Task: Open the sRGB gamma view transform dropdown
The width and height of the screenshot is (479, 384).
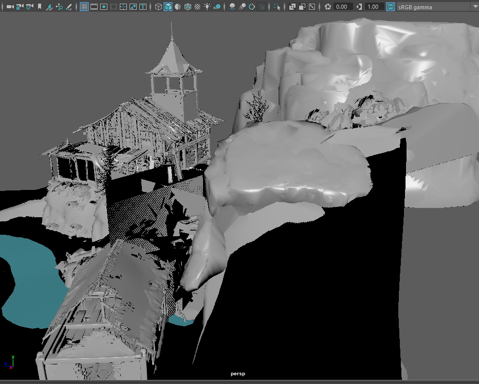Action: (x=437, y=7)
